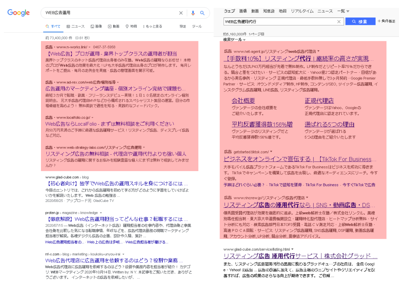Screen dimensions: 399x289
Task: Expand the Yahoo 検索ツール dropdown
Action: (x=234, y=40)
